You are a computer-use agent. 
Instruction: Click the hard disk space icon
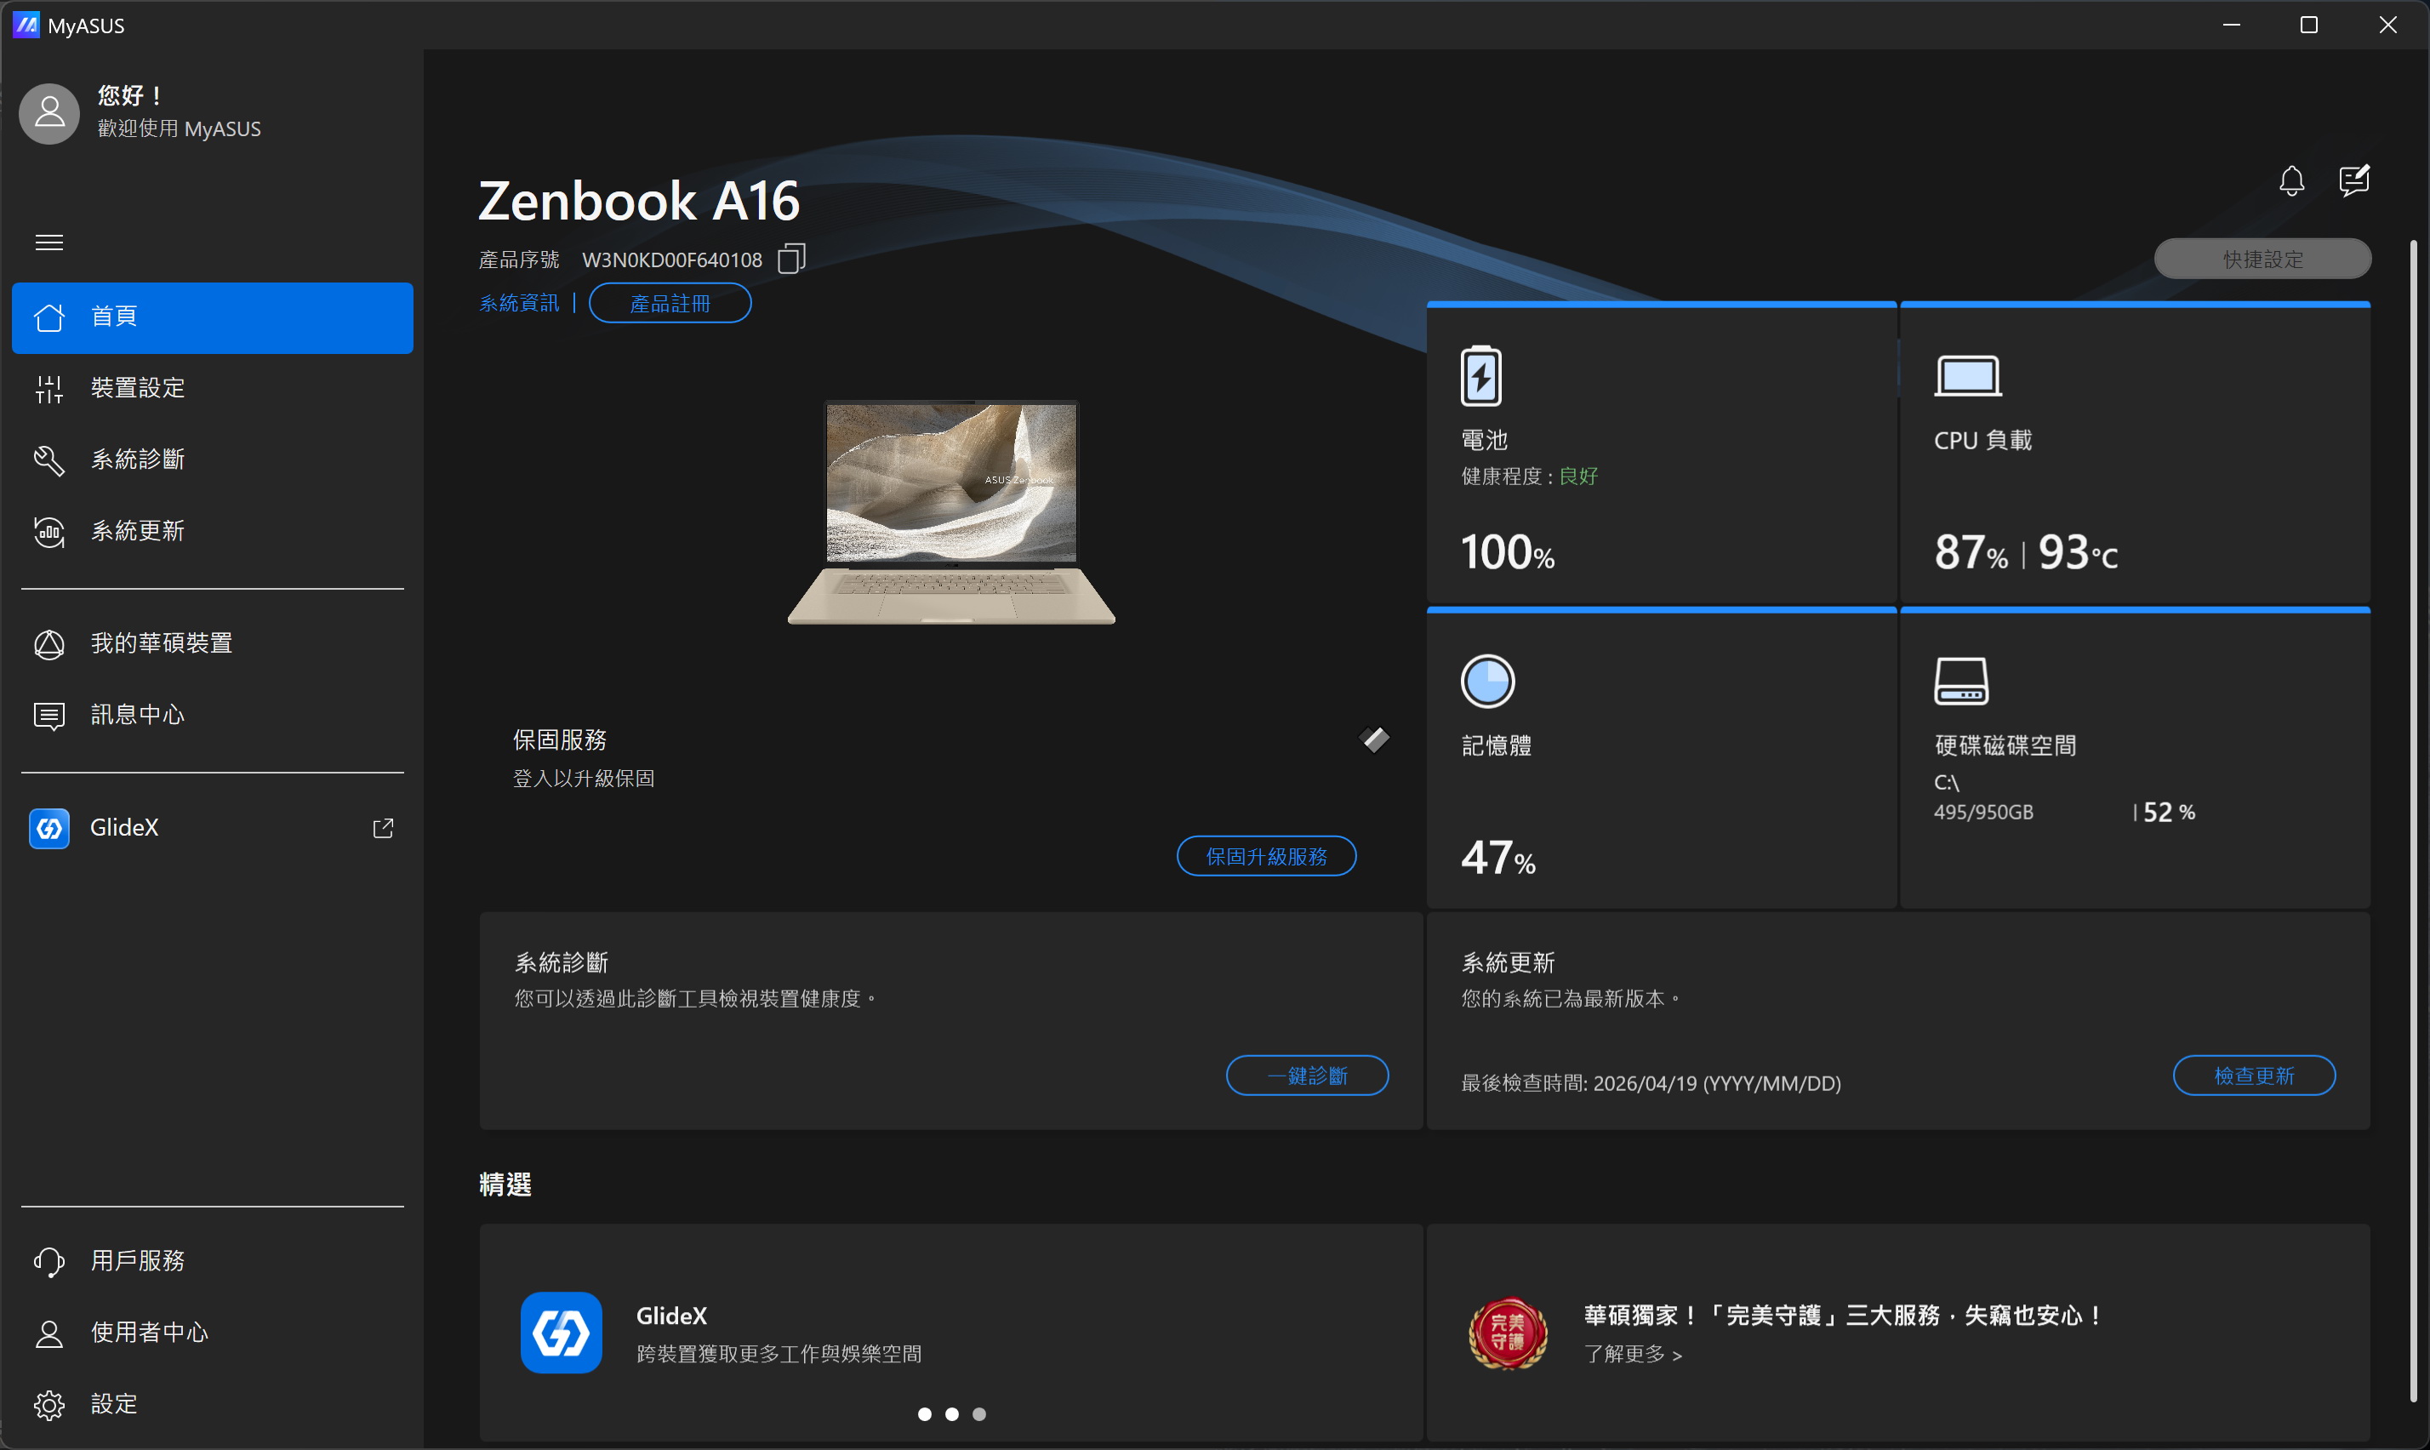1961,681
